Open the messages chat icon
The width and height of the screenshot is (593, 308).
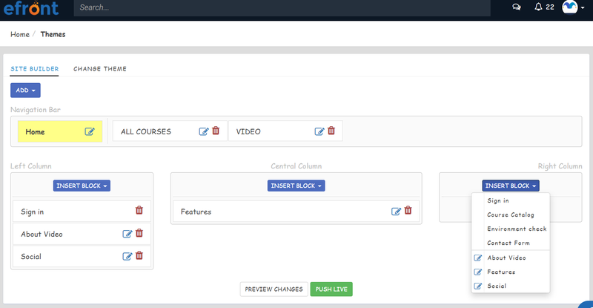(516, 7)
